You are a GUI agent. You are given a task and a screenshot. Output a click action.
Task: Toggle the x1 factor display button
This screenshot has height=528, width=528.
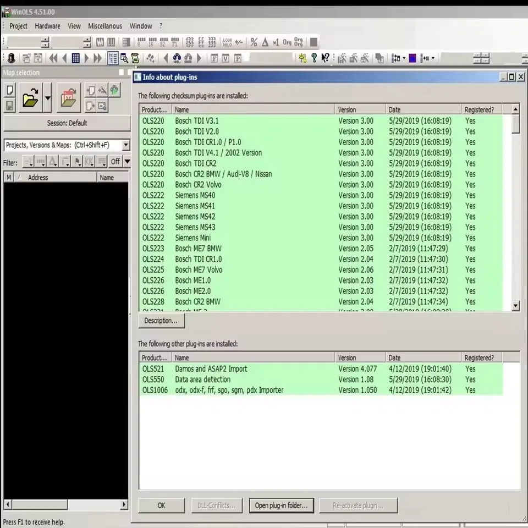pos(275,42)
